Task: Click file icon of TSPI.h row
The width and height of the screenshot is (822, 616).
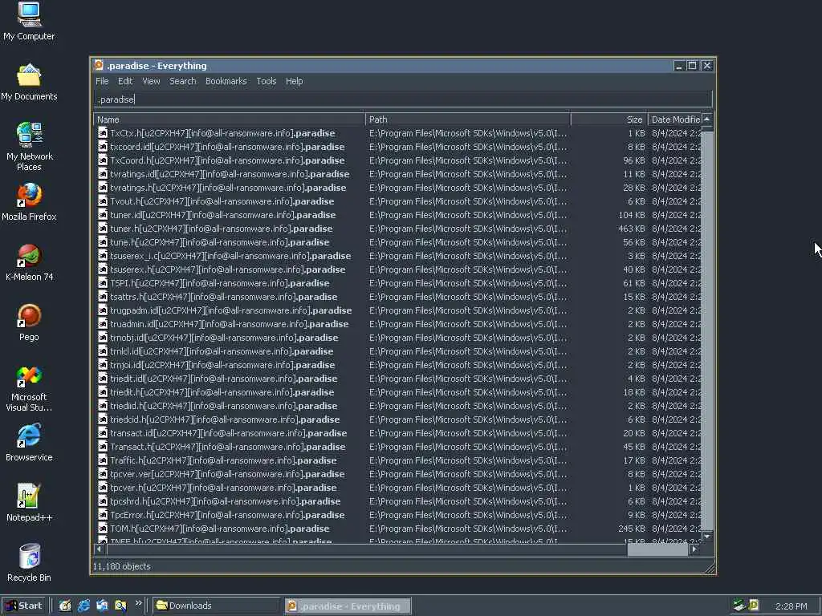Action: pos(104,283)
